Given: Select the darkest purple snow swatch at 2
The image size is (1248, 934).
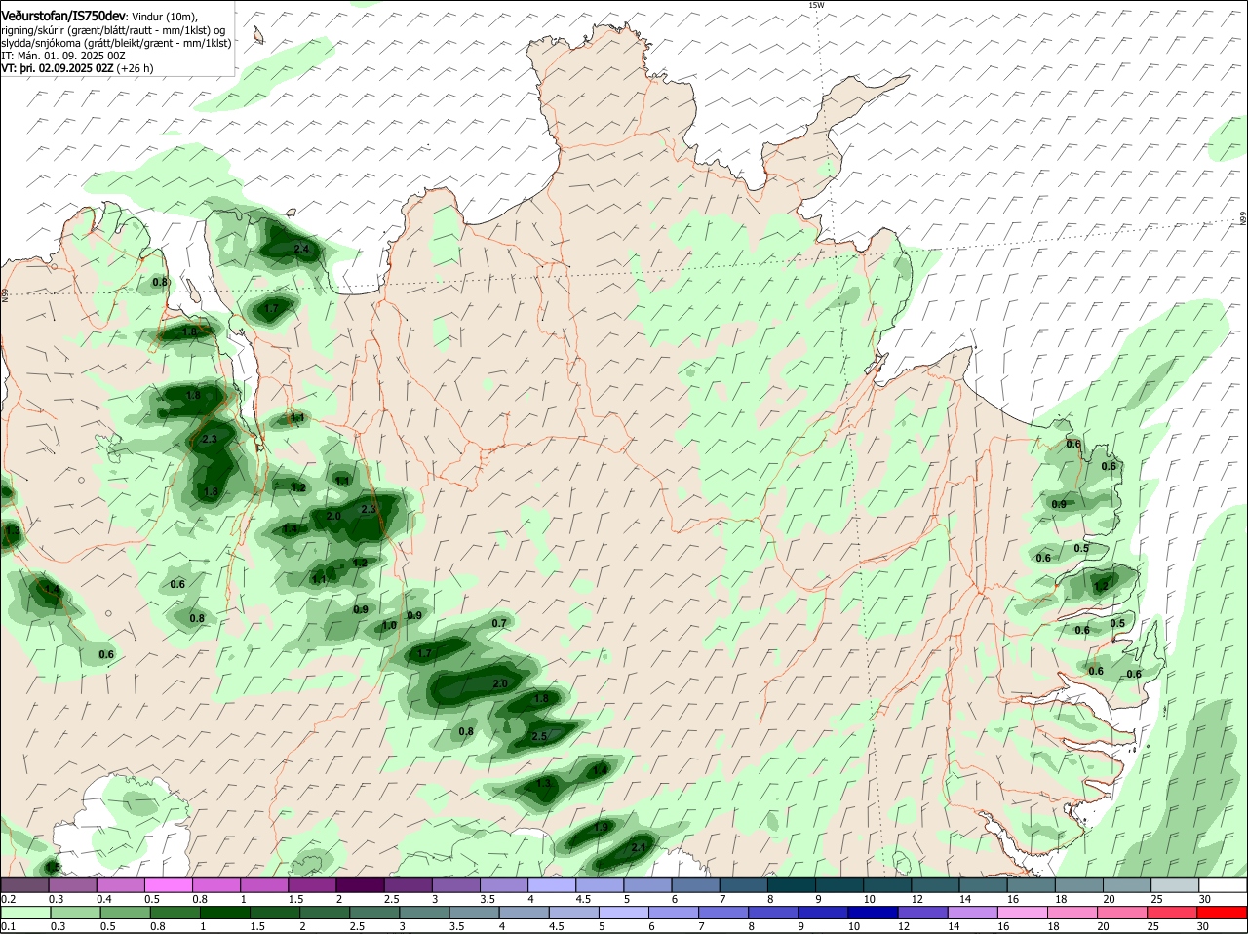Looking at the screenshot, I should [360, 885].
